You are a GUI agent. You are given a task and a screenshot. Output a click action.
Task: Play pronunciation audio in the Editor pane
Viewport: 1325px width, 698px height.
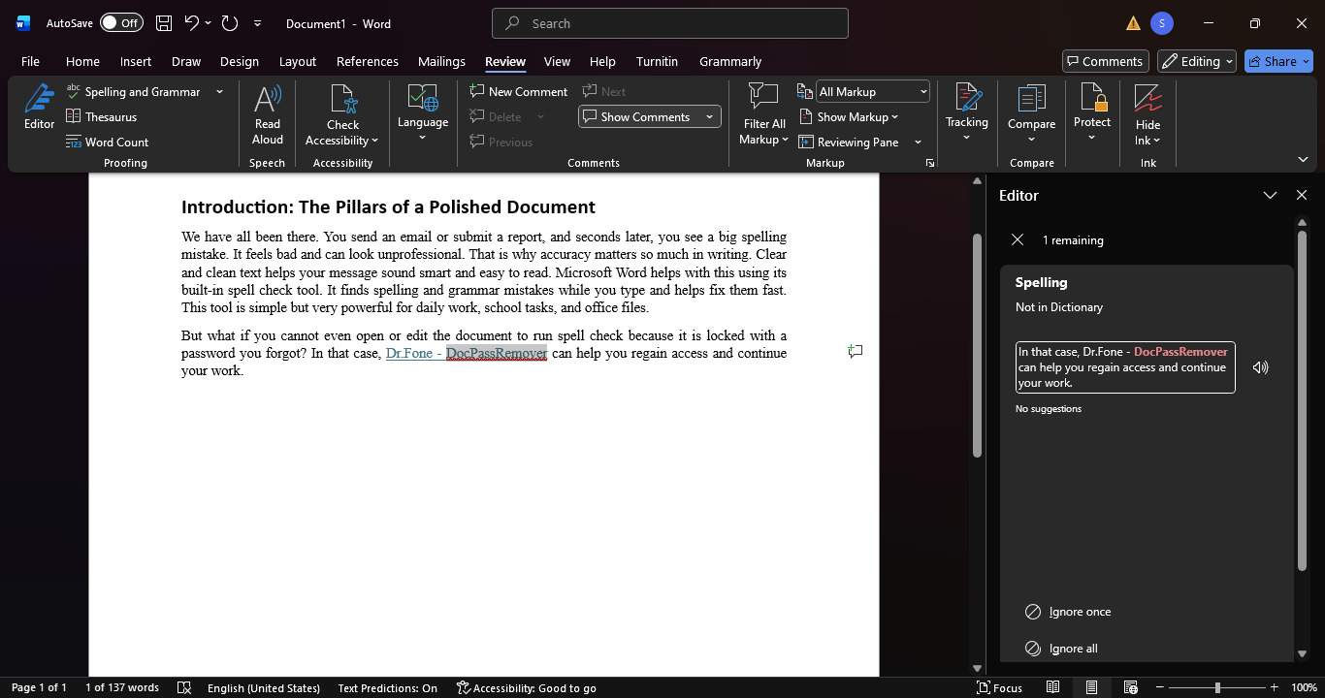click(x=1261, y=366)
